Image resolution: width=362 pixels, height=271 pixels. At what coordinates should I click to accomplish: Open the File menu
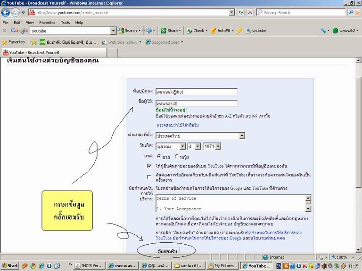click(5, 23)
